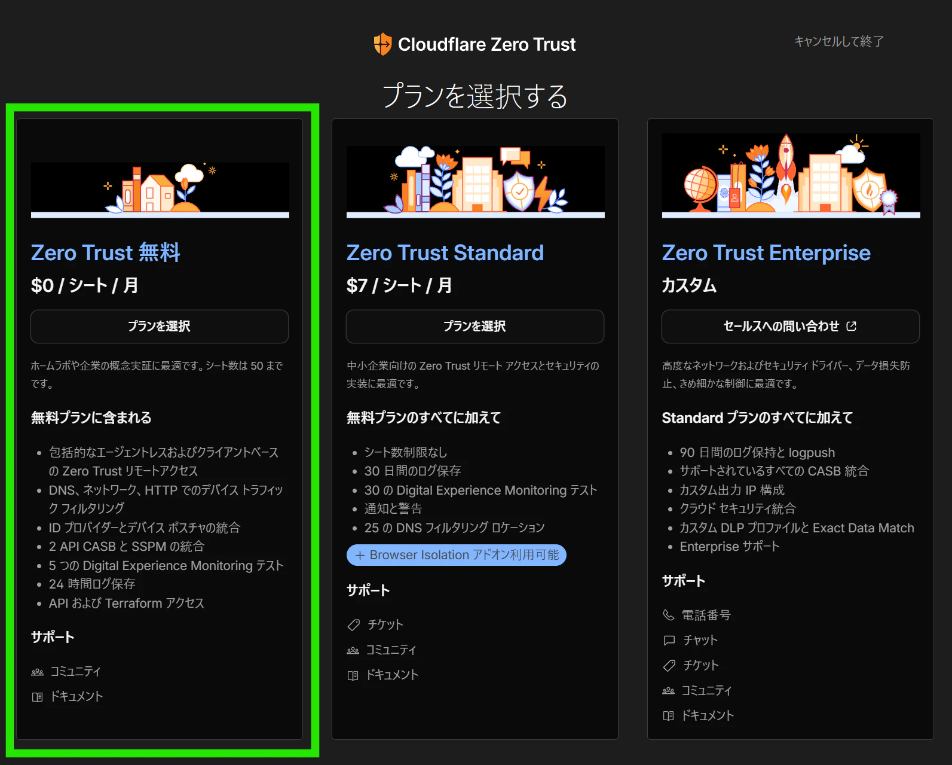Click the プランを選択する page heading
The height and width of the screenshot is (765, 952).
tap(475, 96)
